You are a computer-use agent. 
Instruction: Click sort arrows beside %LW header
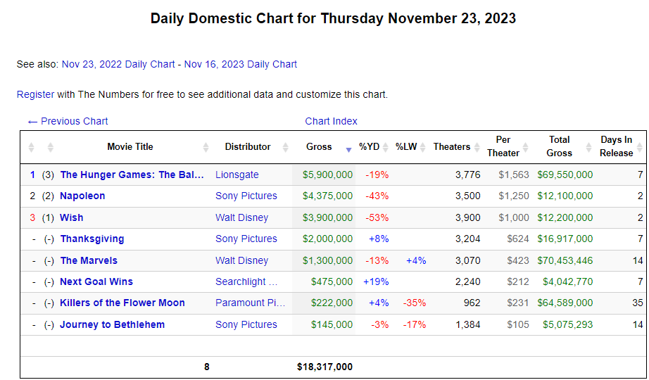tap(423, 147)
